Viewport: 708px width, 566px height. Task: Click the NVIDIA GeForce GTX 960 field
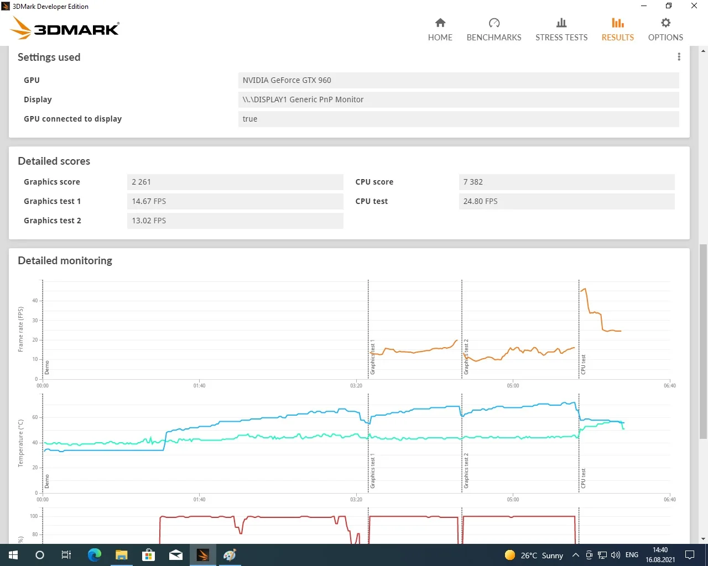coord(459,80)
